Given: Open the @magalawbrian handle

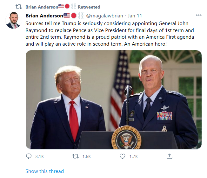Looking at the screenshot, I should click(x=104, y=16).
